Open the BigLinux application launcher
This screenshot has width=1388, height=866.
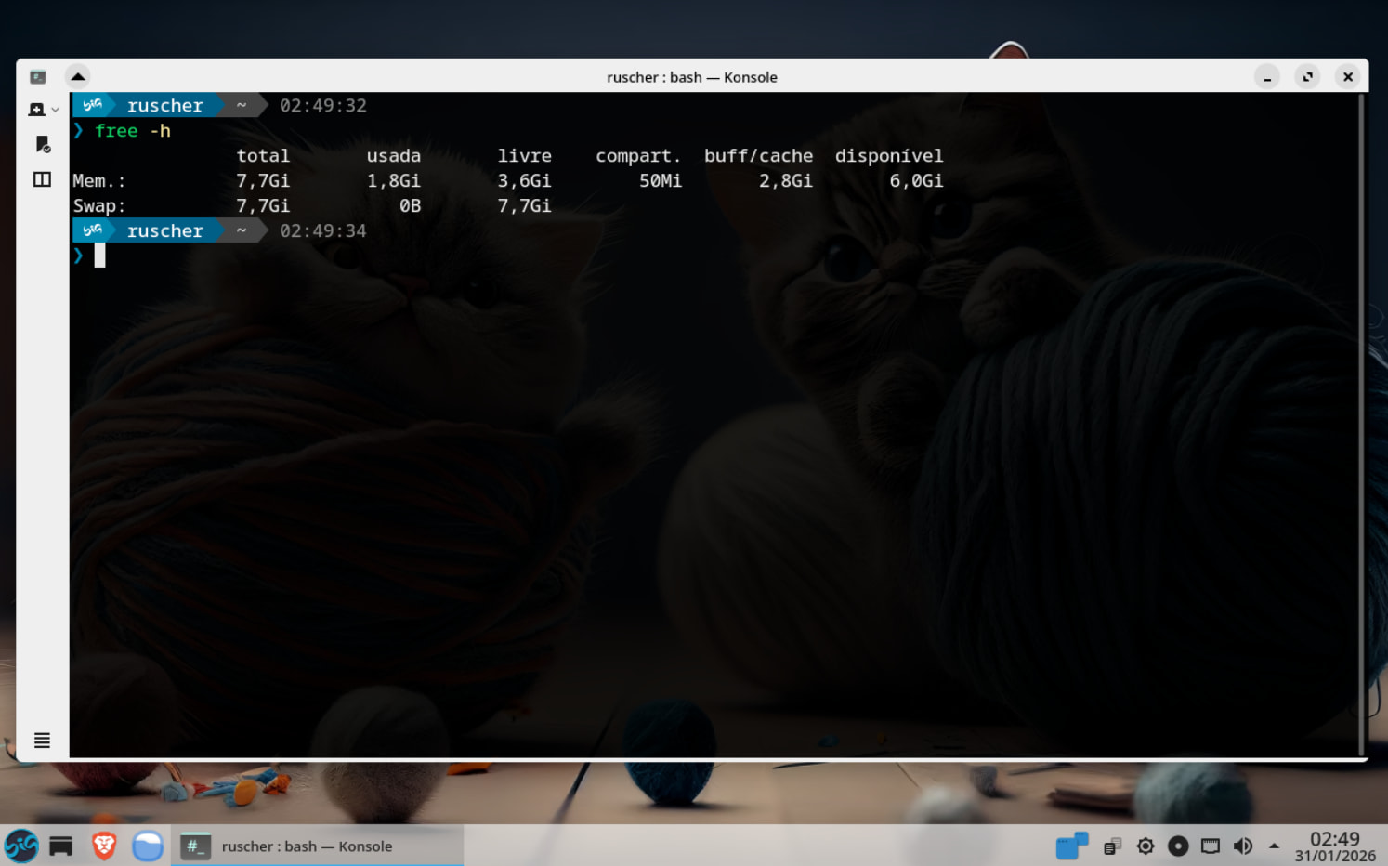tap(20, 846)
